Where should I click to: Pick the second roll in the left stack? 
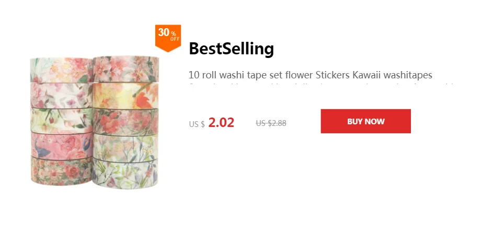[x=62, y=96]
